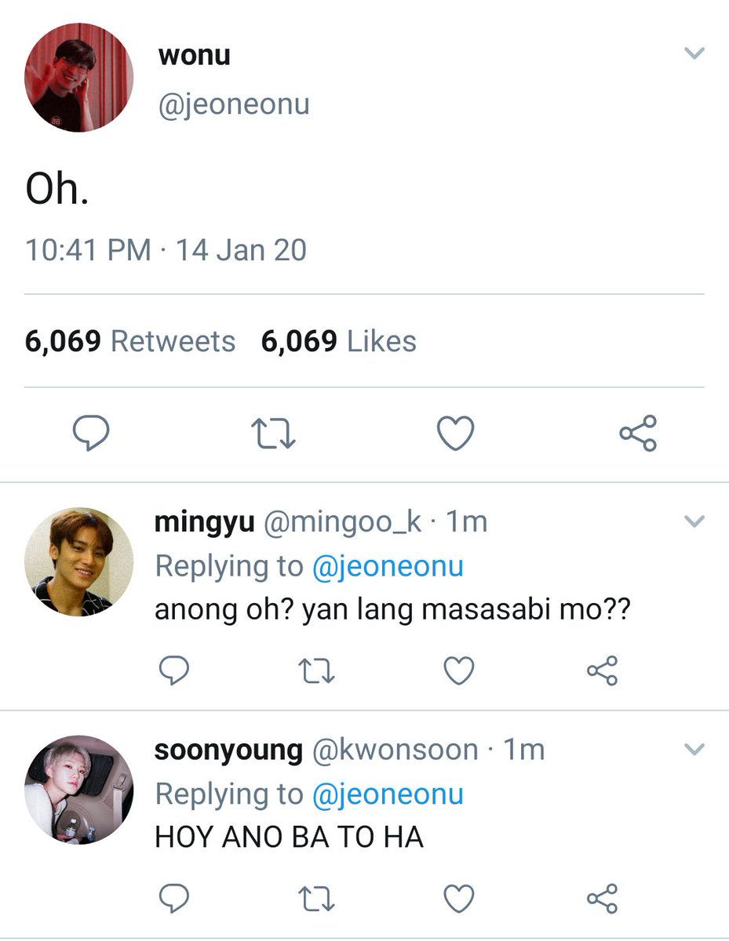Image resolution: width=729 pixels, height=941 pixels.
Task: Share soonyoung's reply
Action: pyautogui.click(x=603, y=899)
